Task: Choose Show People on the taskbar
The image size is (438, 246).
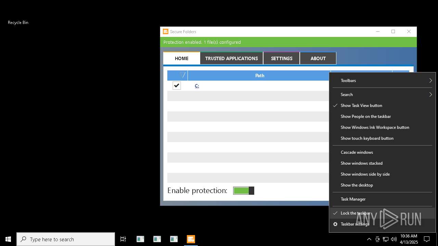Action: coord(382,117)
